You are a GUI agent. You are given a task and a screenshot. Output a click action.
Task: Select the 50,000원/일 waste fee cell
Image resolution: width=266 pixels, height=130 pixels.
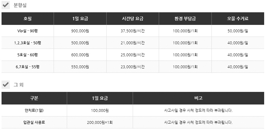pos(238,31)
